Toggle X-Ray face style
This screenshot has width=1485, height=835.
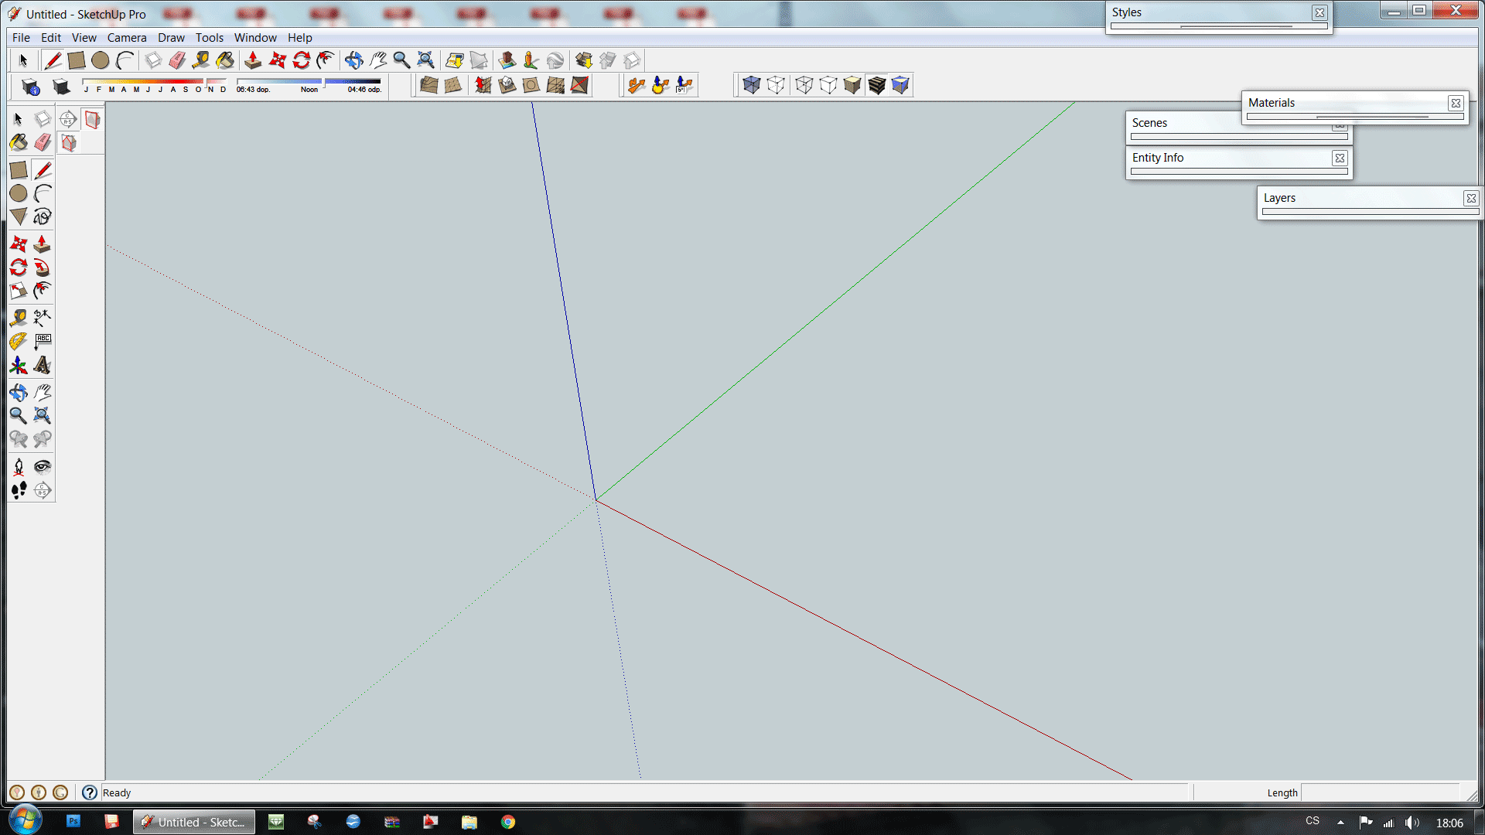coord(751,85)
